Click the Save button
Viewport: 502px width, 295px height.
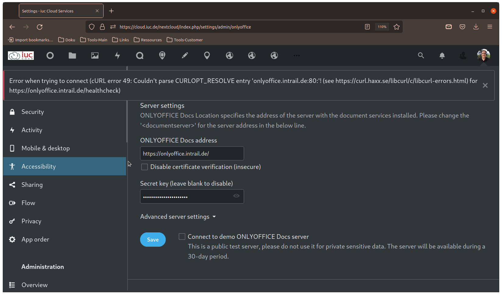153,239
